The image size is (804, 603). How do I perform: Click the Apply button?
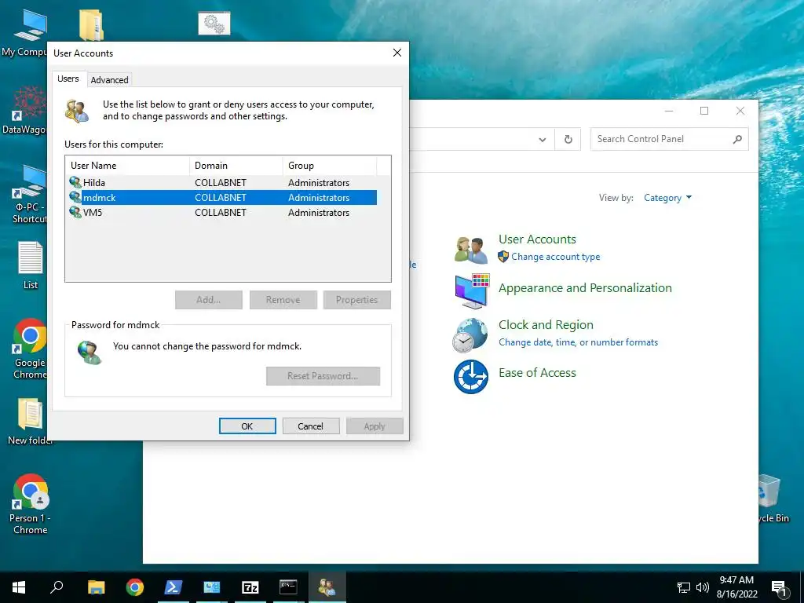click(375, 426)
